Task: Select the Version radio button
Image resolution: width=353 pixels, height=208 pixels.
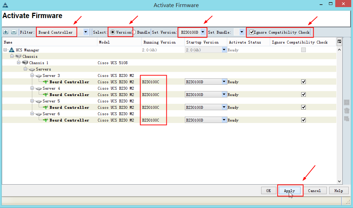Action: (112, 32)
